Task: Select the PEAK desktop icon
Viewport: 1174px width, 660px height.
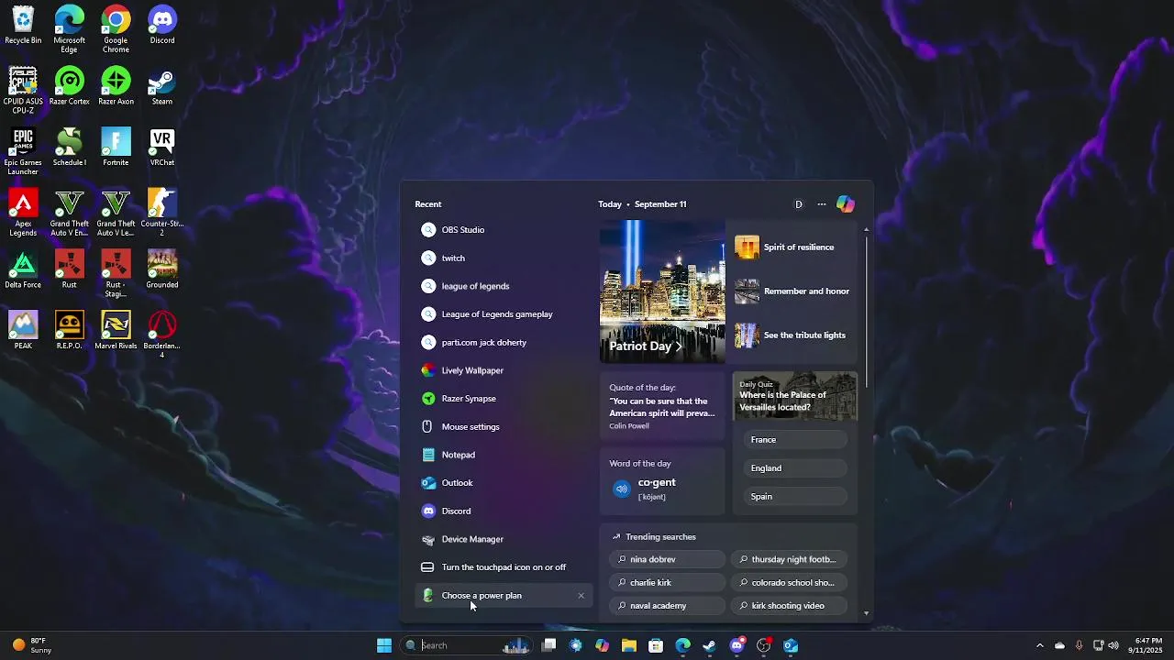Action: pyautogui.click(x=23, y=330)
